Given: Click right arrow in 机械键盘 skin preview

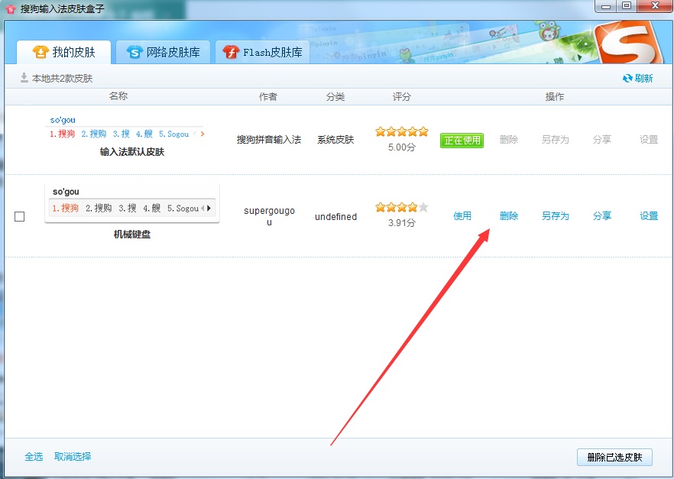Looking at the screenshot, I should (x=209, y=208).
